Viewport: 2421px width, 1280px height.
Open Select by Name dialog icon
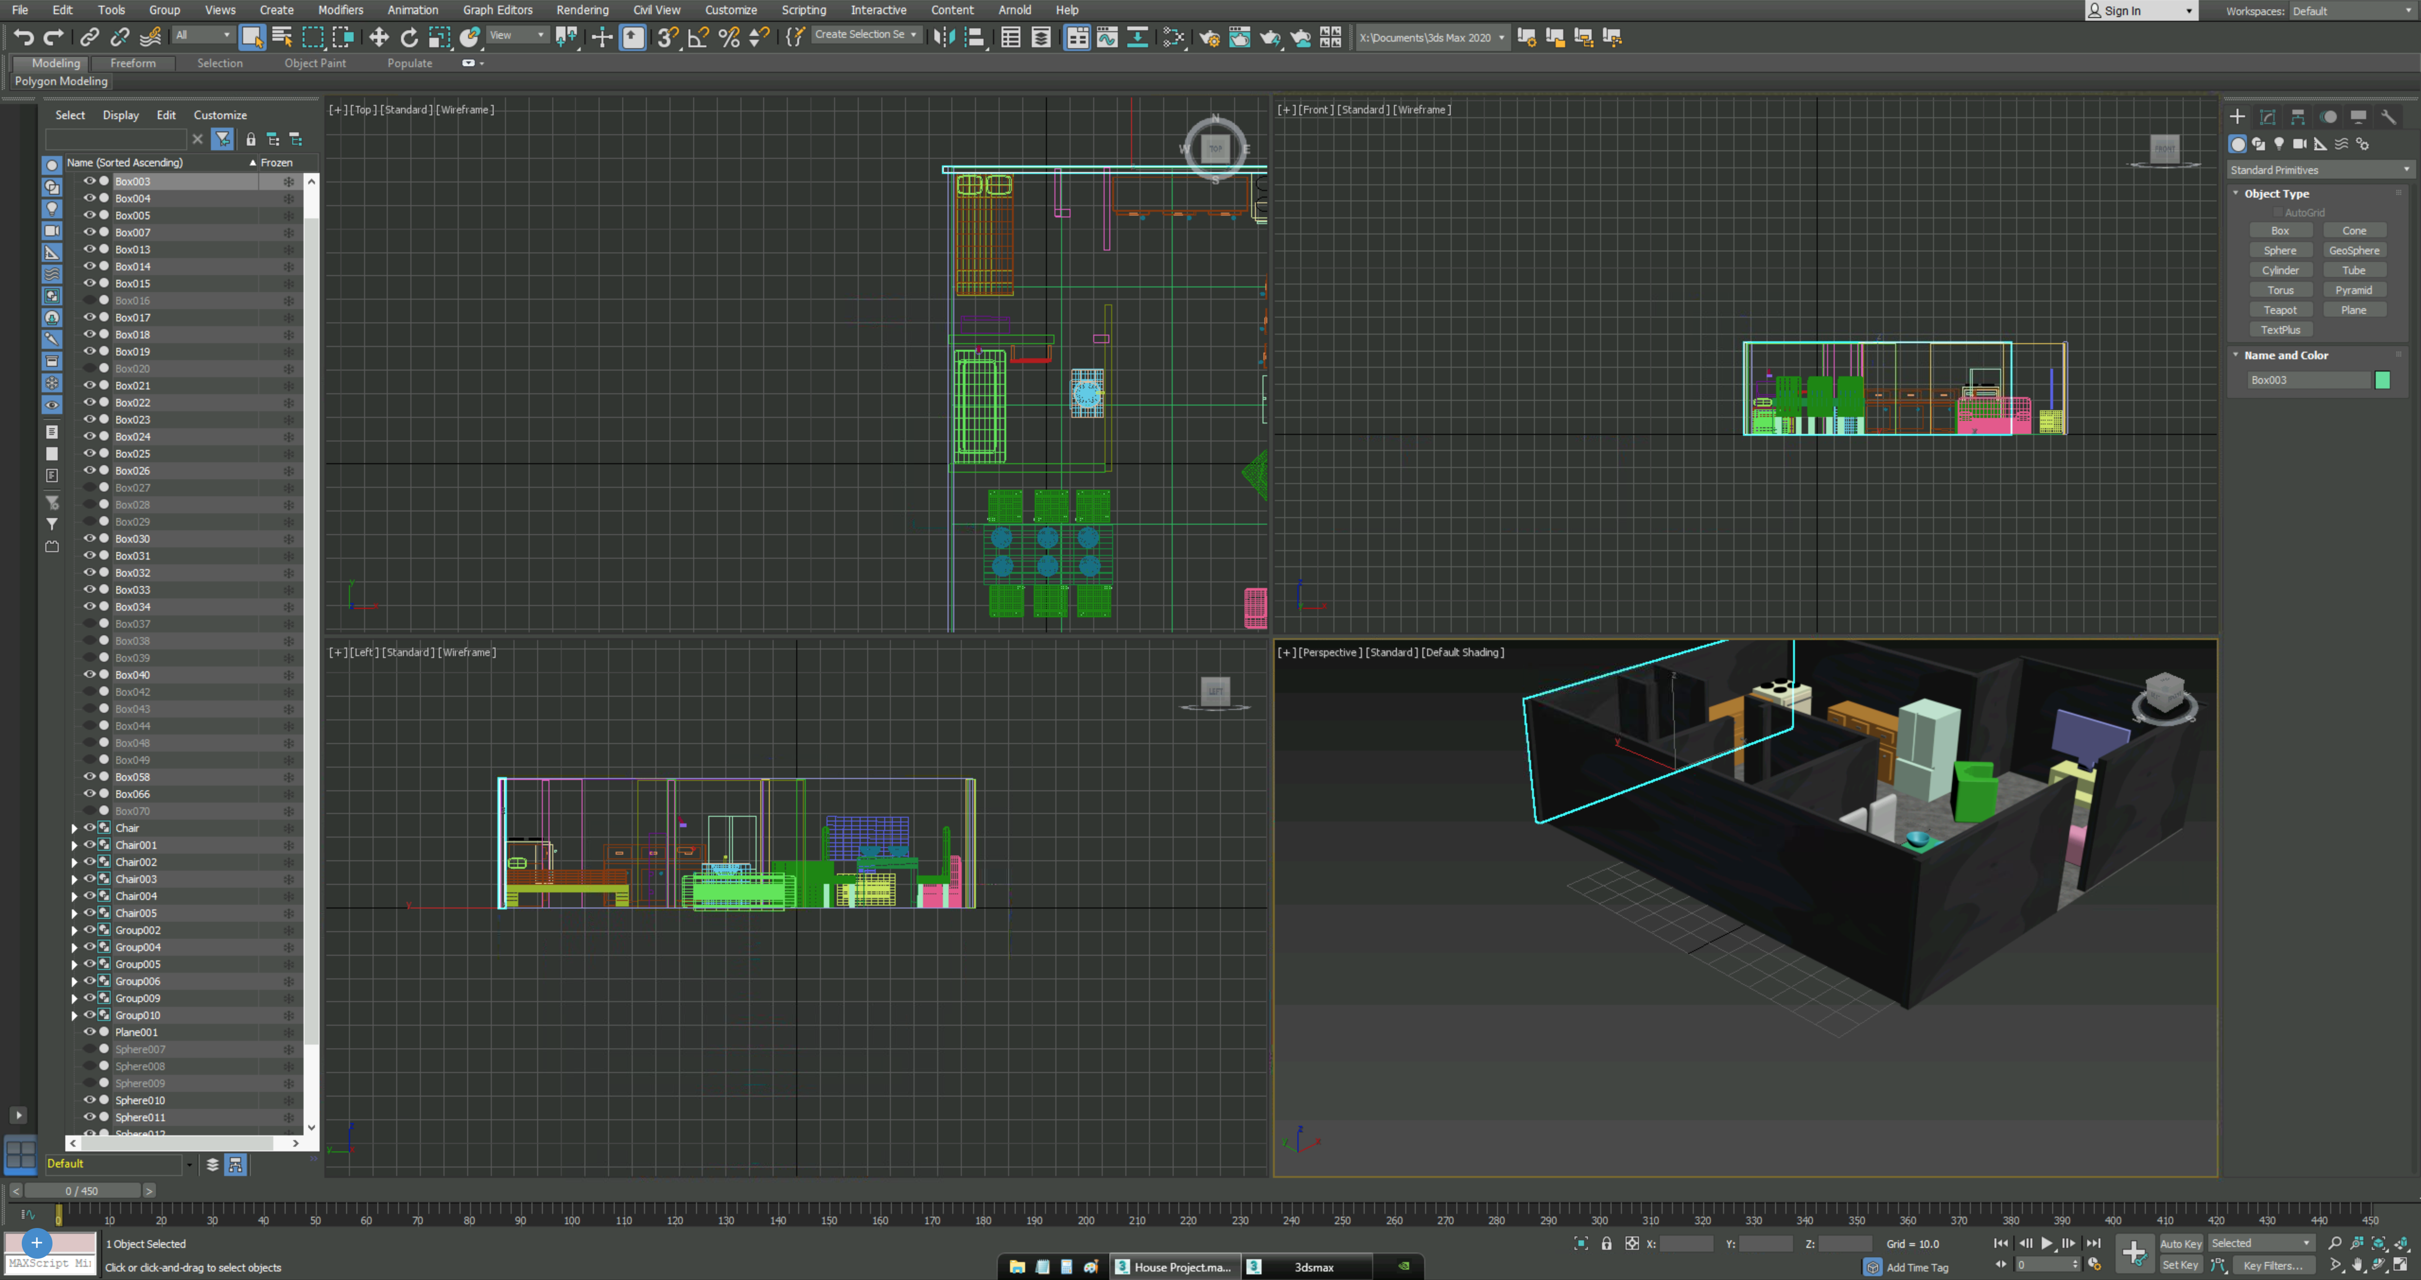282,37
